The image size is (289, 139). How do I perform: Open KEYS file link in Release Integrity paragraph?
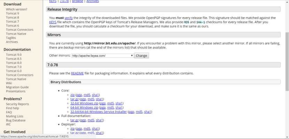tap(53, 22)
